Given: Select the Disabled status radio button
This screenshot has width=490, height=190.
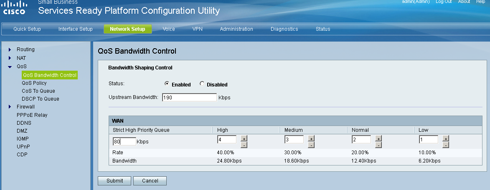Looking at the screenshot, I should pos(202,84).
